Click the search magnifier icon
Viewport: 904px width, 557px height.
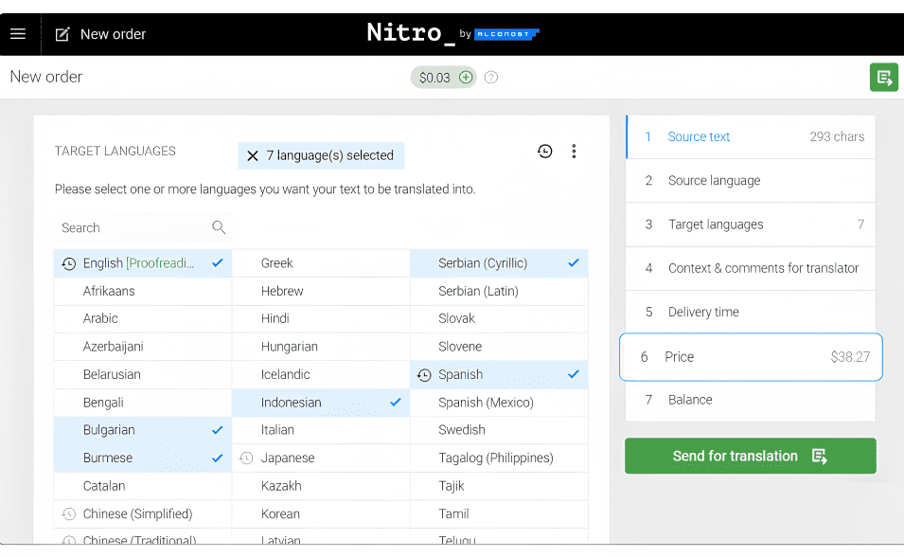(219, 227)
